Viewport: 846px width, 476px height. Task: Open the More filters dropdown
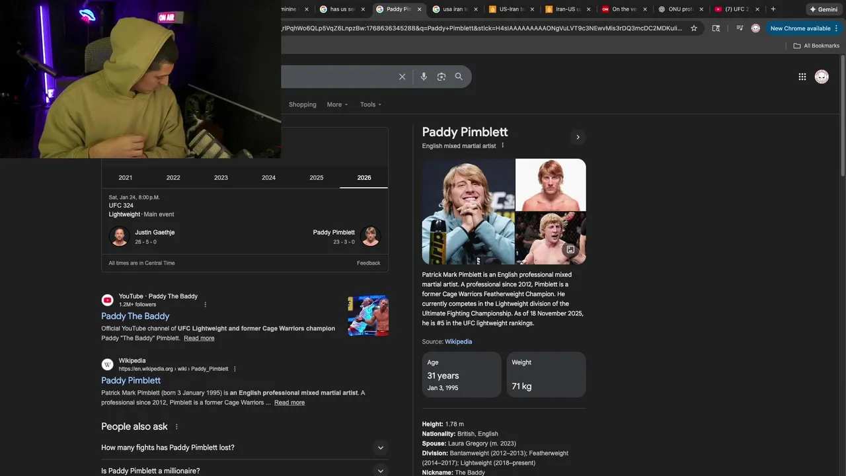point(337,104)
